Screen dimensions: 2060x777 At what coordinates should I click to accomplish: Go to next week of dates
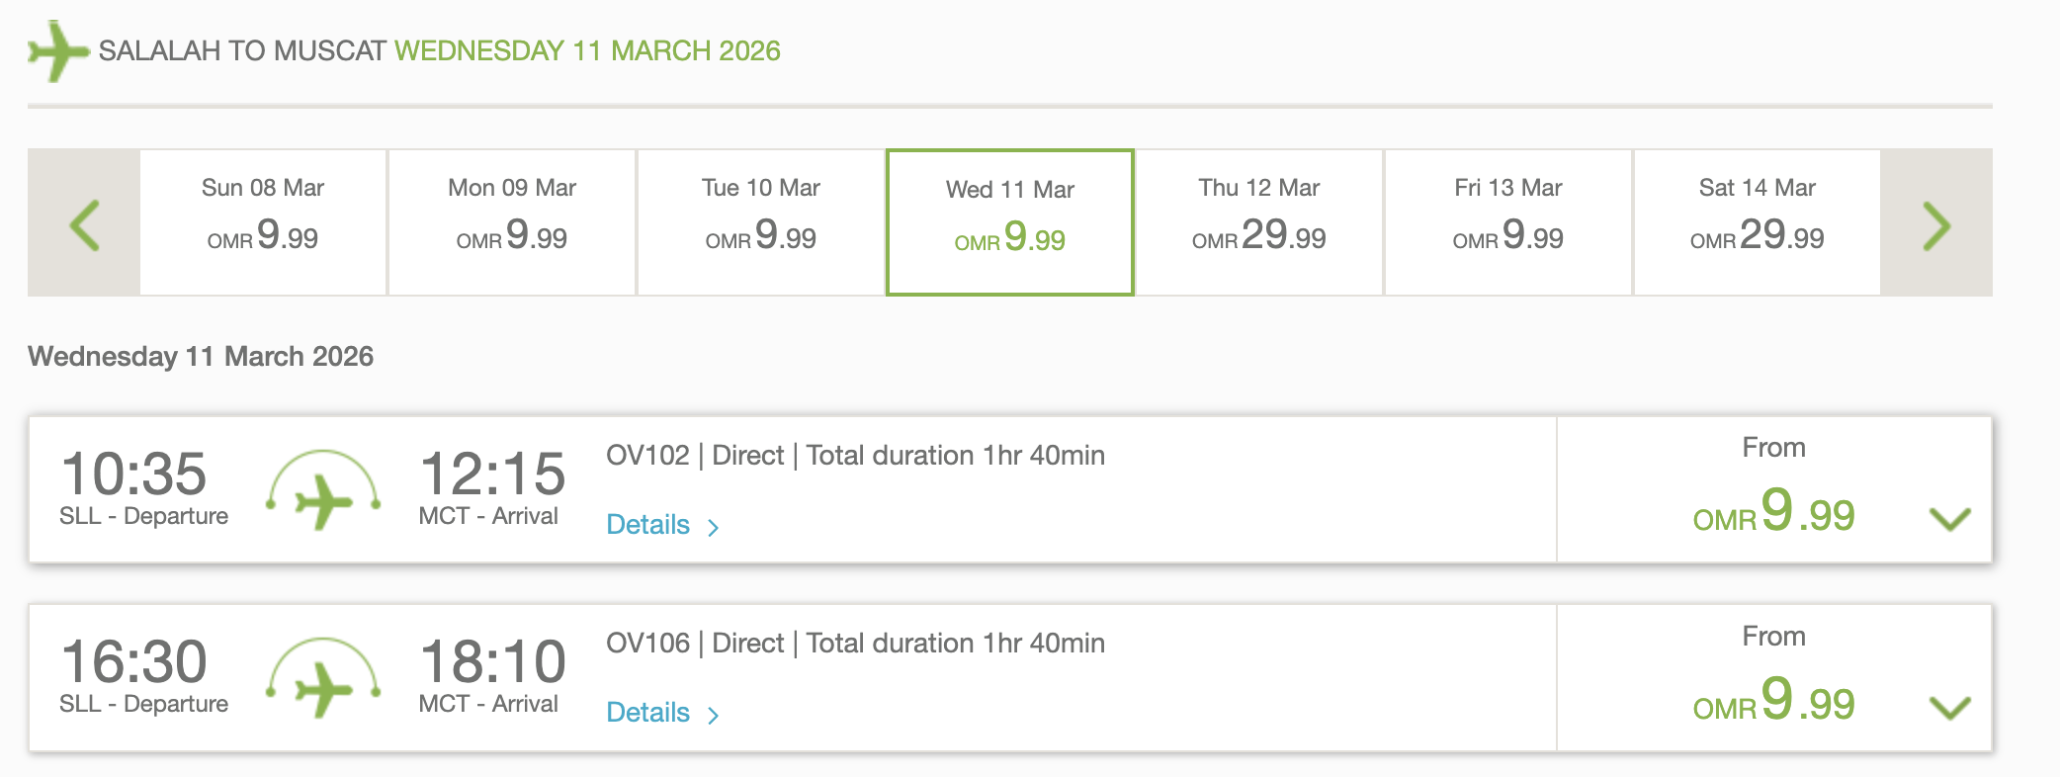coord(1935,223)
